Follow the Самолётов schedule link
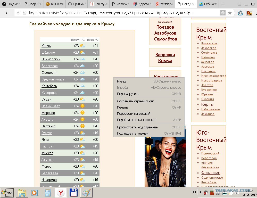 (165, 39)
